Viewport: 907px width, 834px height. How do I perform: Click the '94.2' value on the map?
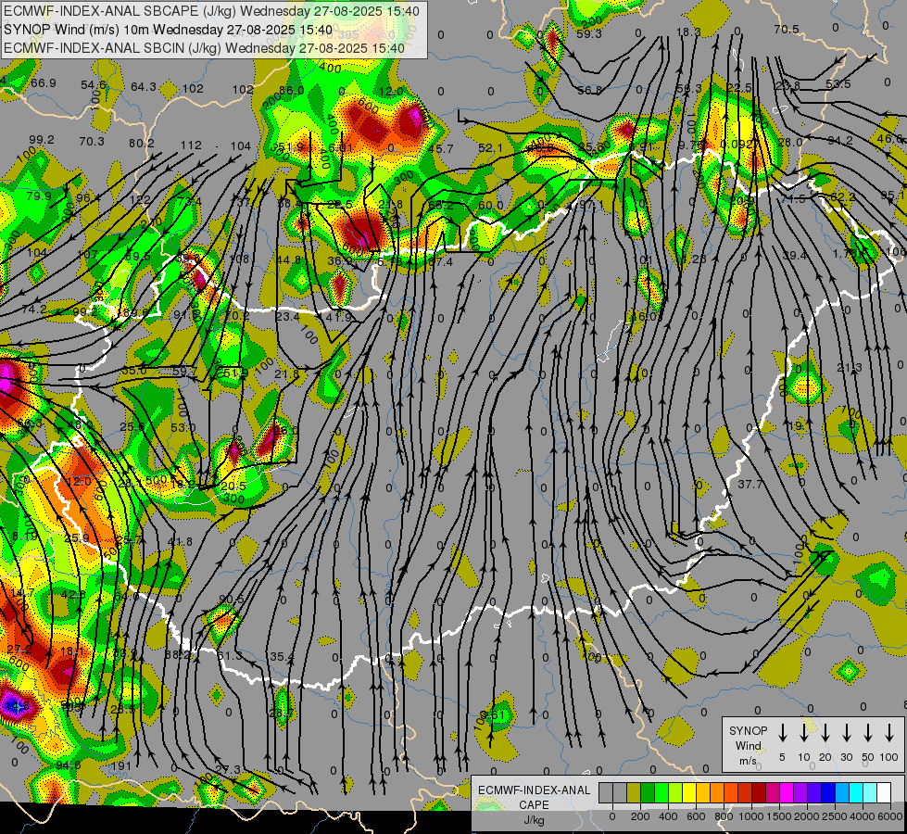[840, 141]
